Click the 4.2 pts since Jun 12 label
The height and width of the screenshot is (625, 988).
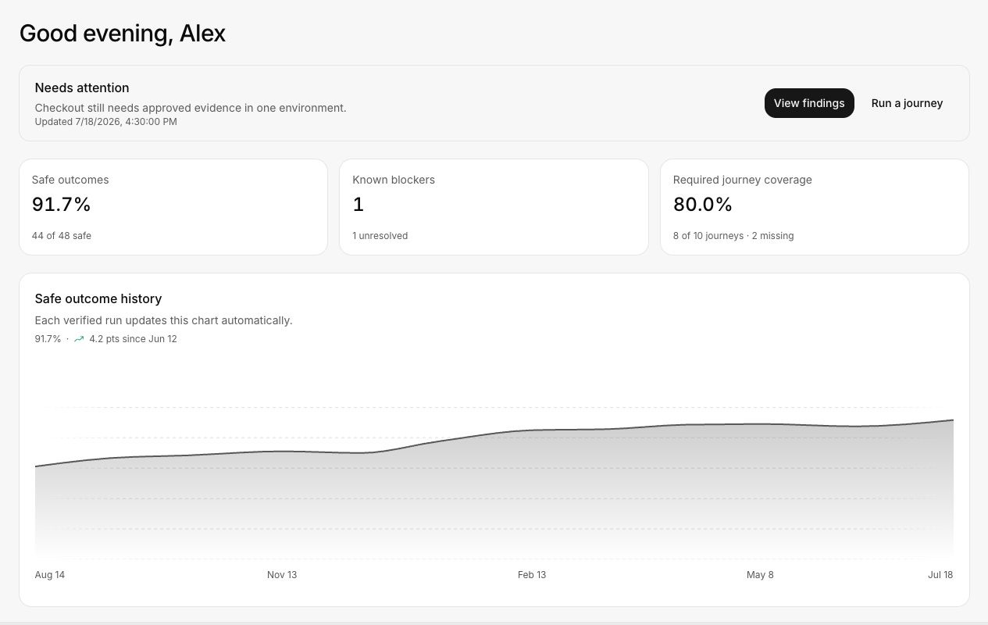pyautogui.click(x=133, y=339)
